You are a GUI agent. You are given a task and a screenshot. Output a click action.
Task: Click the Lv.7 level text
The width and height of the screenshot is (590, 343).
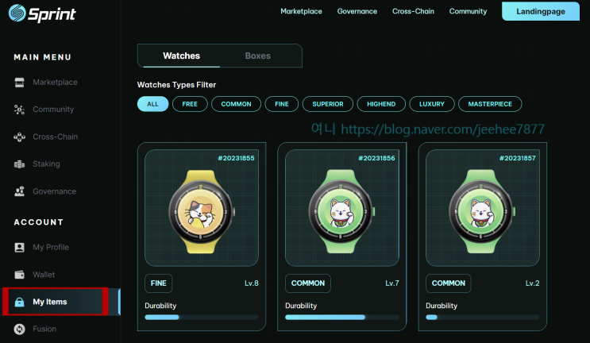pos(392,283)
